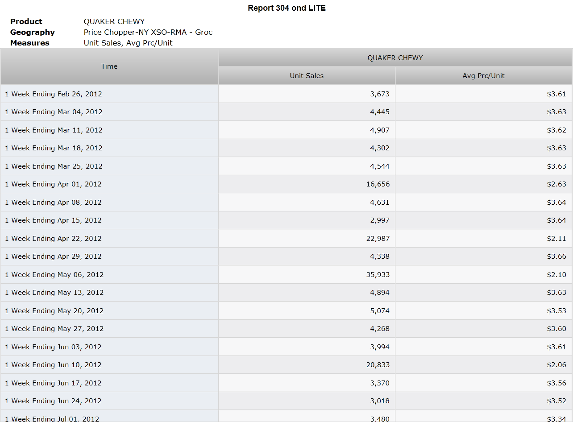Screen dimensions: 573x422
Task: Click unit sales value 5,074
Action: point(380,310)
